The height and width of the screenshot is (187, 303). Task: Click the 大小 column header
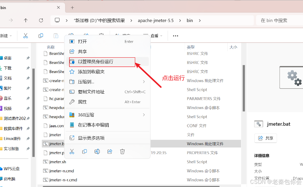point(233,47)
